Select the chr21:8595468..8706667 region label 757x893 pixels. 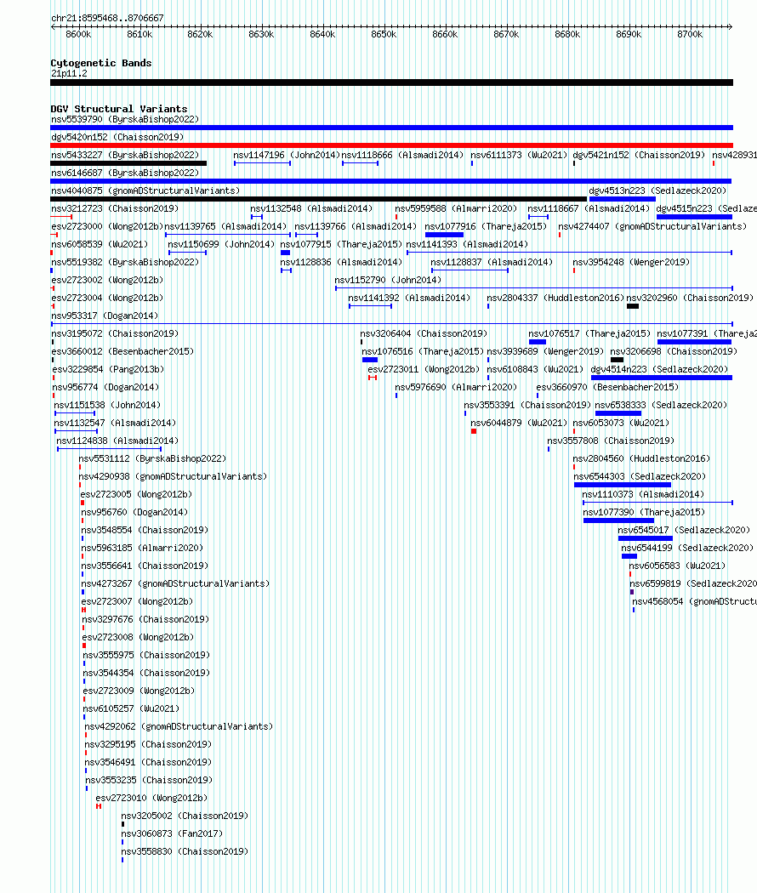click(x=107, y=18)
